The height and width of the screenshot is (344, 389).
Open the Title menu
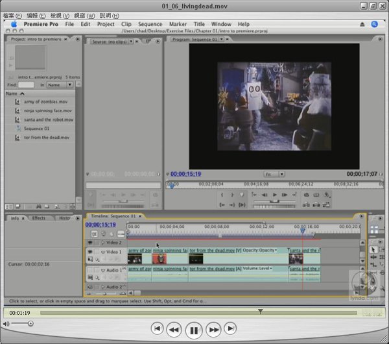[x=199, y=24]
